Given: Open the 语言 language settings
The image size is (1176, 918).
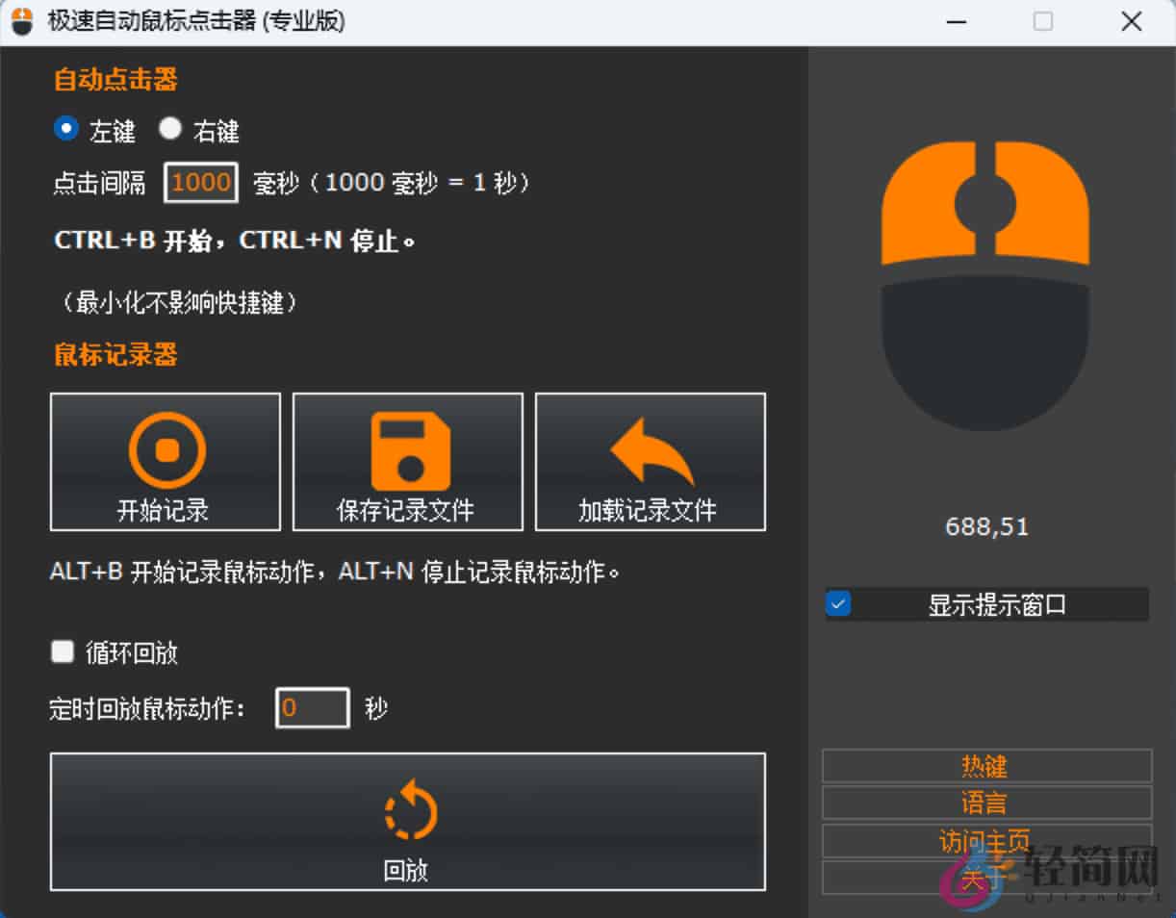Looking at the screenshot, I should [x=986, y=803].
